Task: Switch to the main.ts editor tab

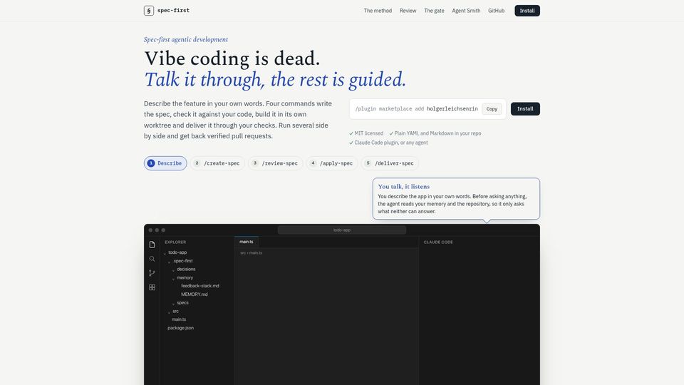Action: (x=247, y=242)
